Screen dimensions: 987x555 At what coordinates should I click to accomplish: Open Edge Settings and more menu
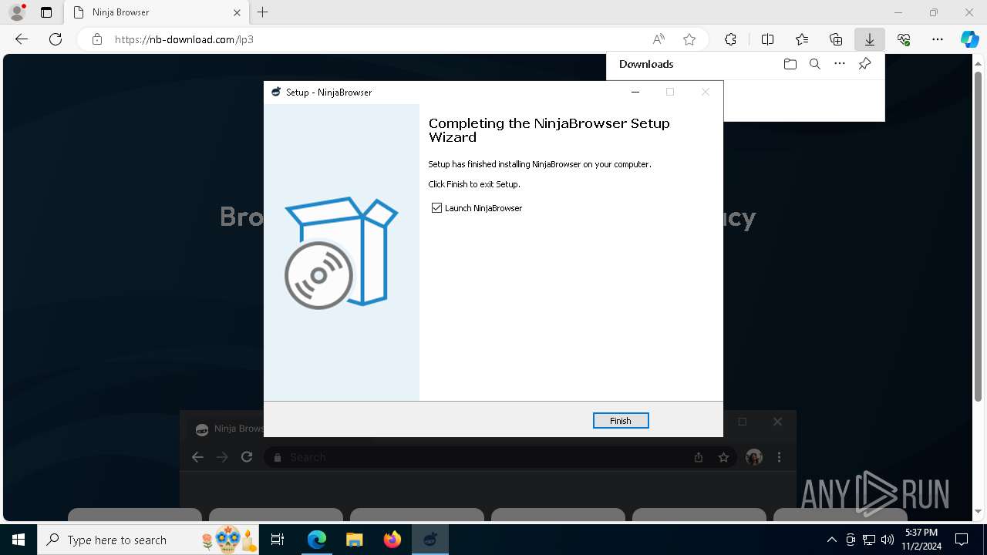[x=938, y=39]
